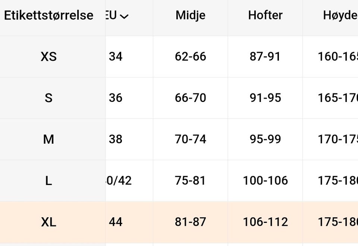Click the Midje column header
Image resolution: width=358 pixels, height=246 pixels.
pos(190,15)
